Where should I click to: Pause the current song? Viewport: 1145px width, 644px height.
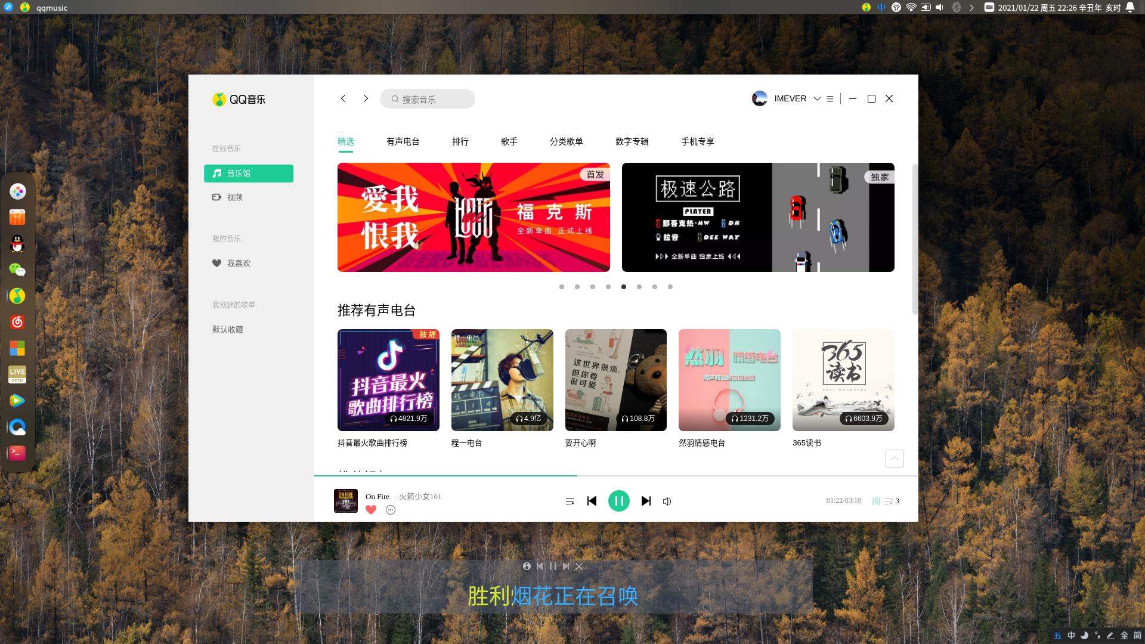tap(619, 501)
